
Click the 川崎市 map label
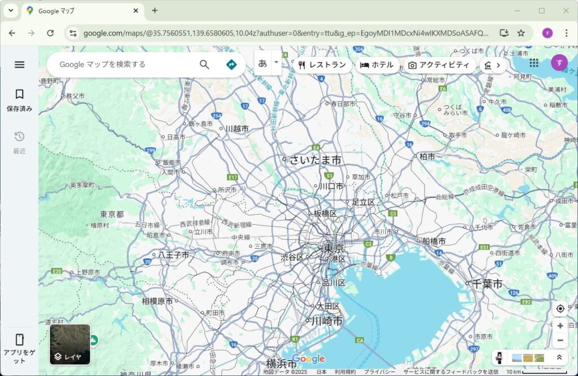pos(327,321)
